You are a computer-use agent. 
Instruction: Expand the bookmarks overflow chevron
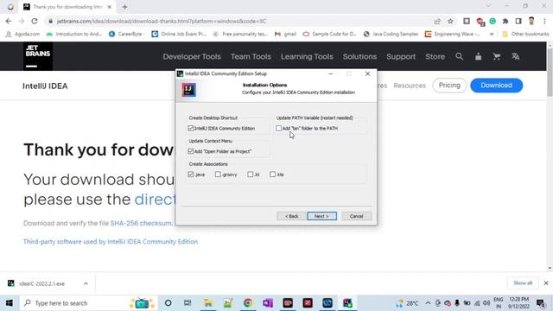click(x=492, y=35)
